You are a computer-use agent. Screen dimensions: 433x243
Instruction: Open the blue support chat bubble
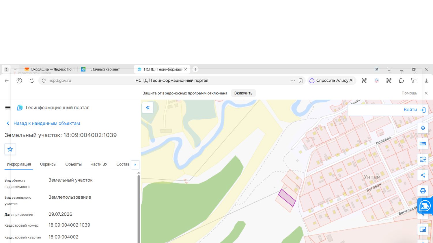(425, 206)
